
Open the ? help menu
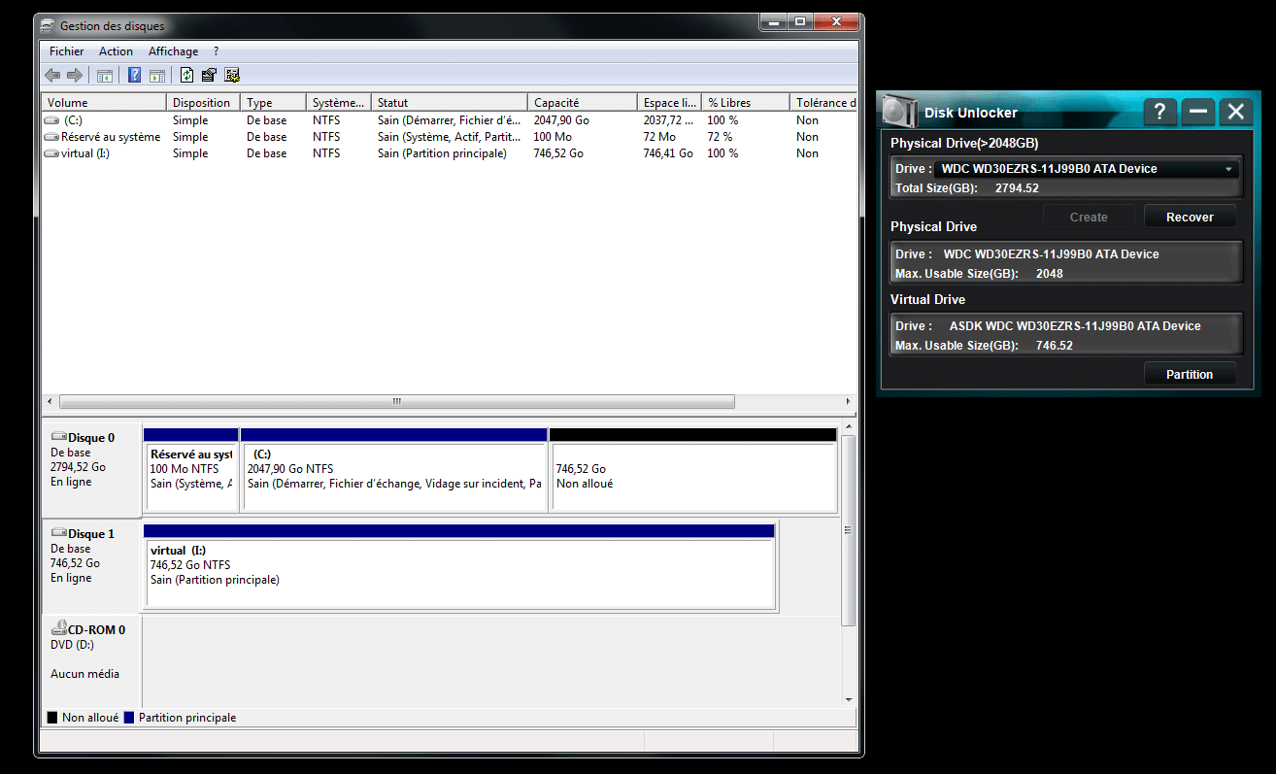coord(216,51)
